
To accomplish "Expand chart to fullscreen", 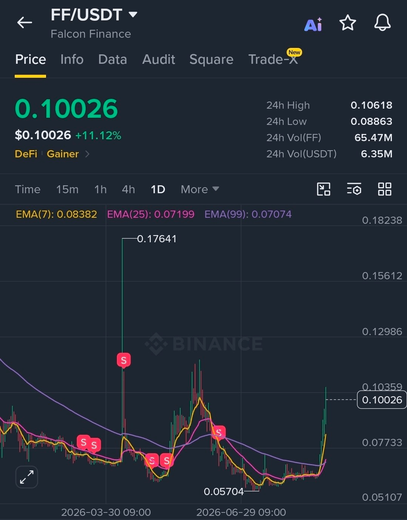I will coord(27,477).
